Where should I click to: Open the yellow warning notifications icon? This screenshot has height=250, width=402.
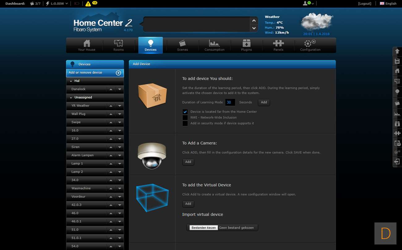[x=88, y=4]
